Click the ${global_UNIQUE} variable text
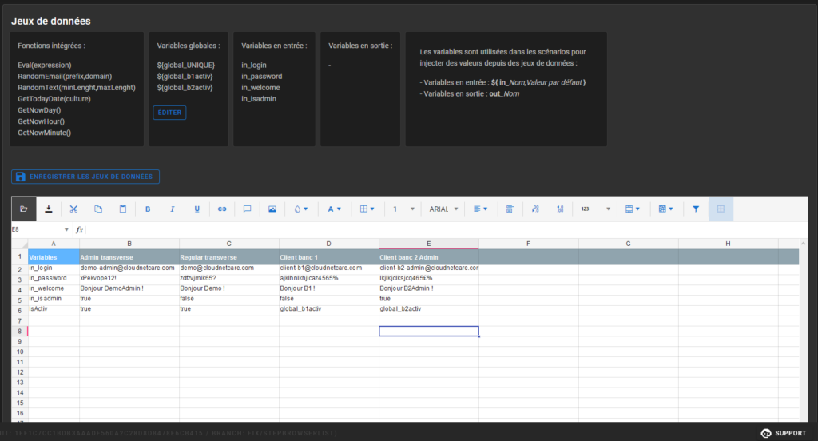The height and width of the screenshot is (441, 818). (x=185, y=66)
